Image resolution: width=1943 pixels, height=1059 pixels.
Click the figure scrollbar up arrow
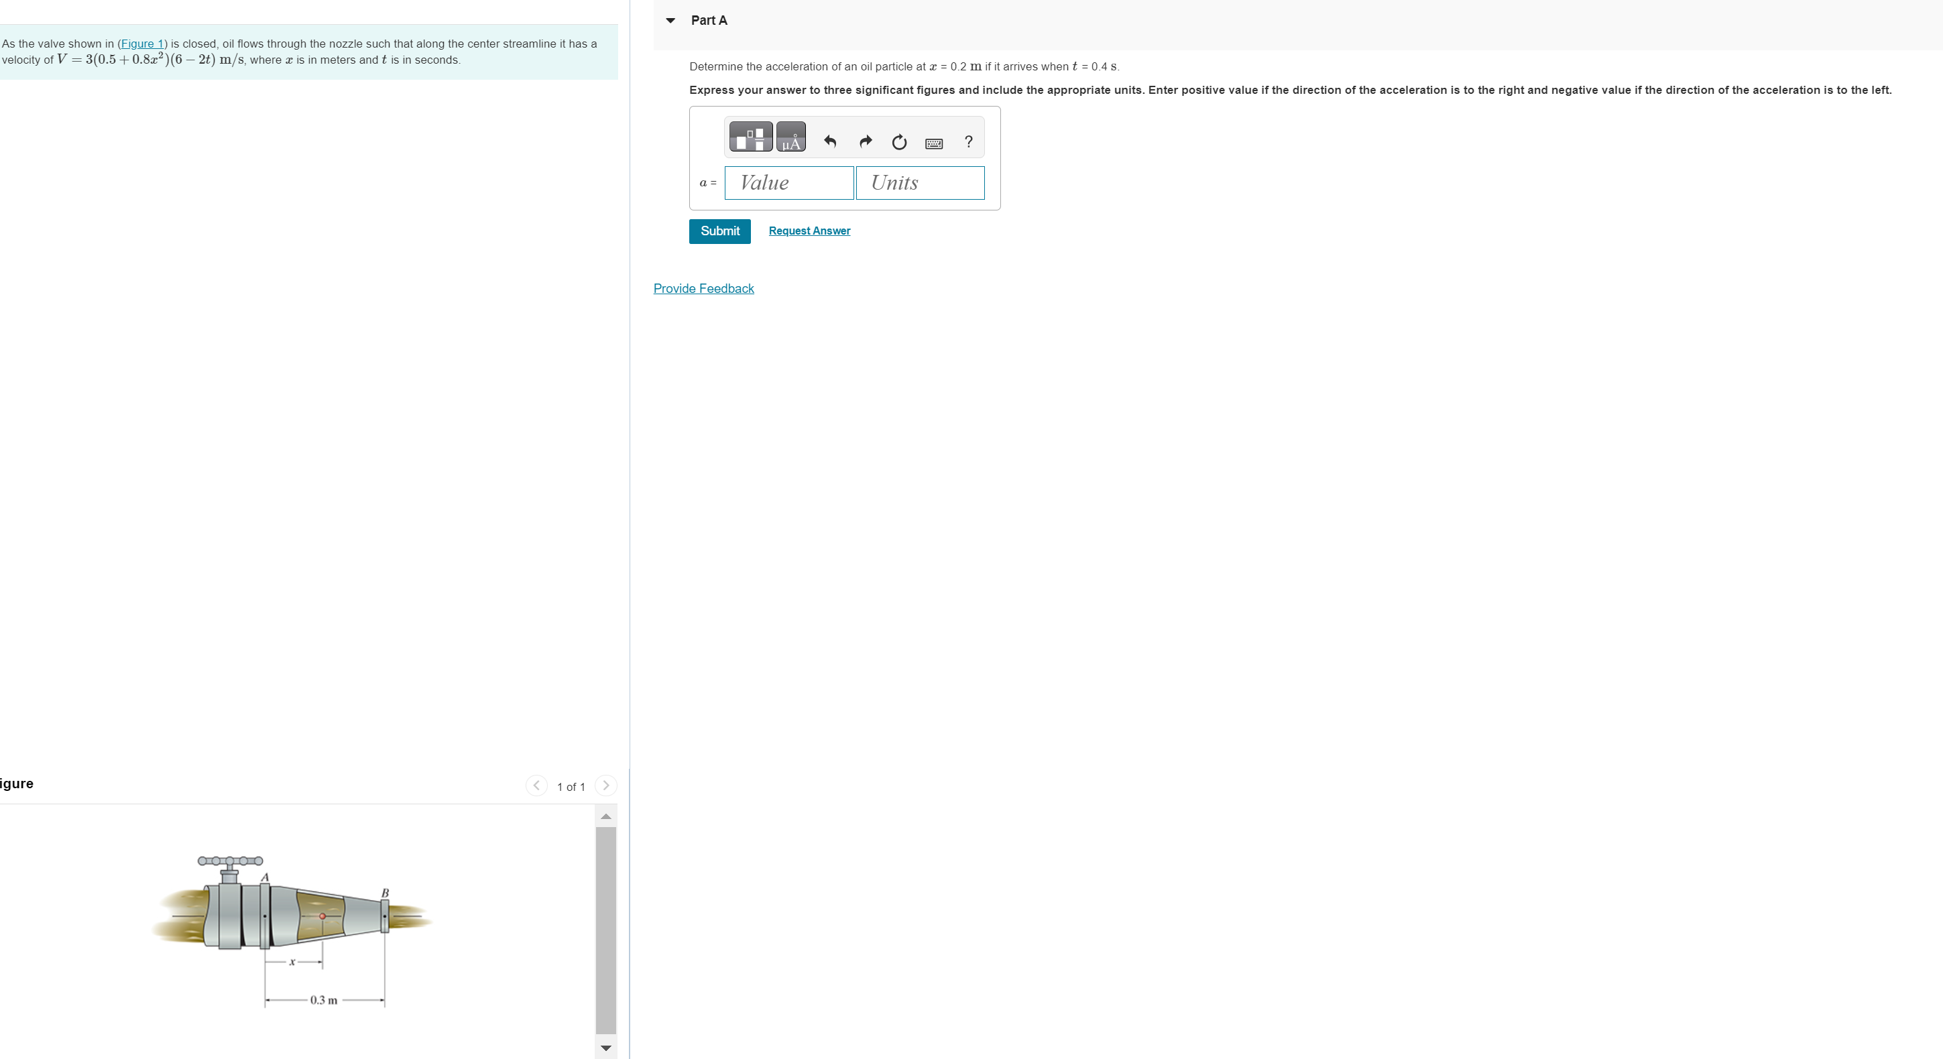pos(605,817)
